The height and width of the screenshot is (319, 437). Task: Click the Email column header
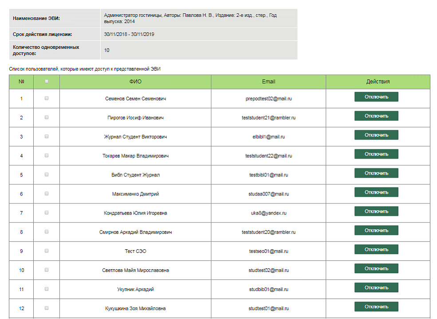tap(268, 82)
